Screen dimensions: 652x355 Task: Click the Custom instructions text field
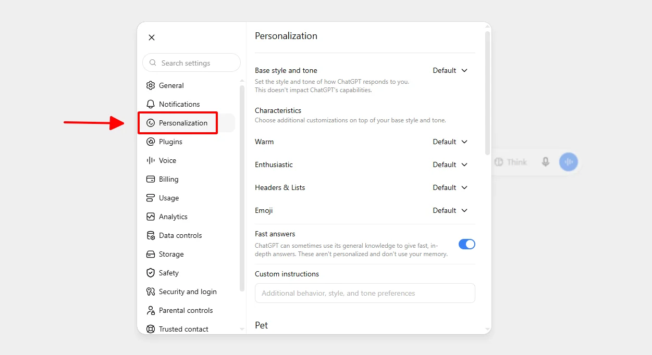pos(365,293)
